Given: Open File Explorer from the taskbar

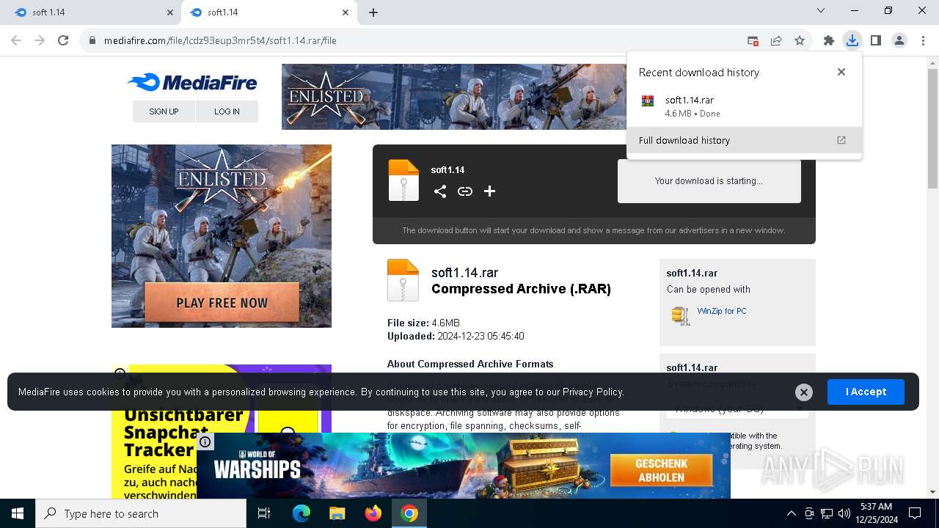Looking at the screenshot, I should (337, 513).
